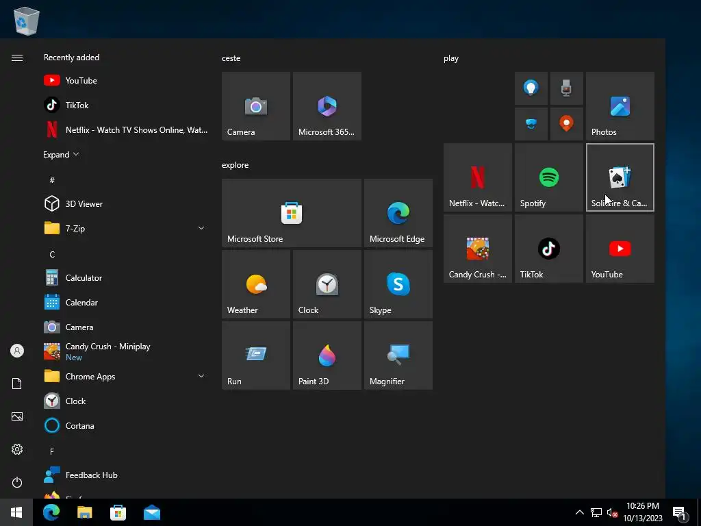Click the # letter header in app list
Viewport: 701px width, 526px height.
[52, 180]
